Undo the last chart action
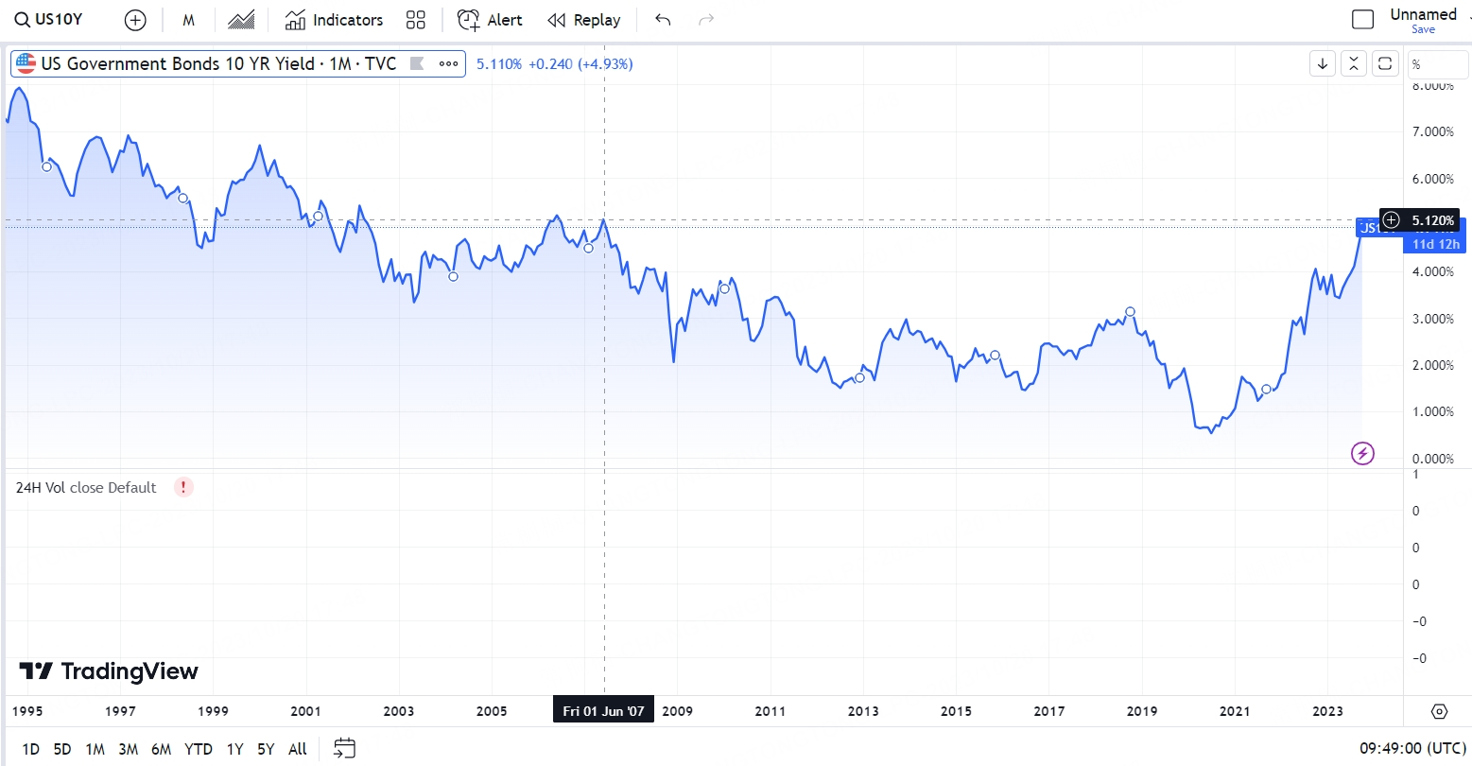This screenshot has height=766, width=1472. (663, 20)
